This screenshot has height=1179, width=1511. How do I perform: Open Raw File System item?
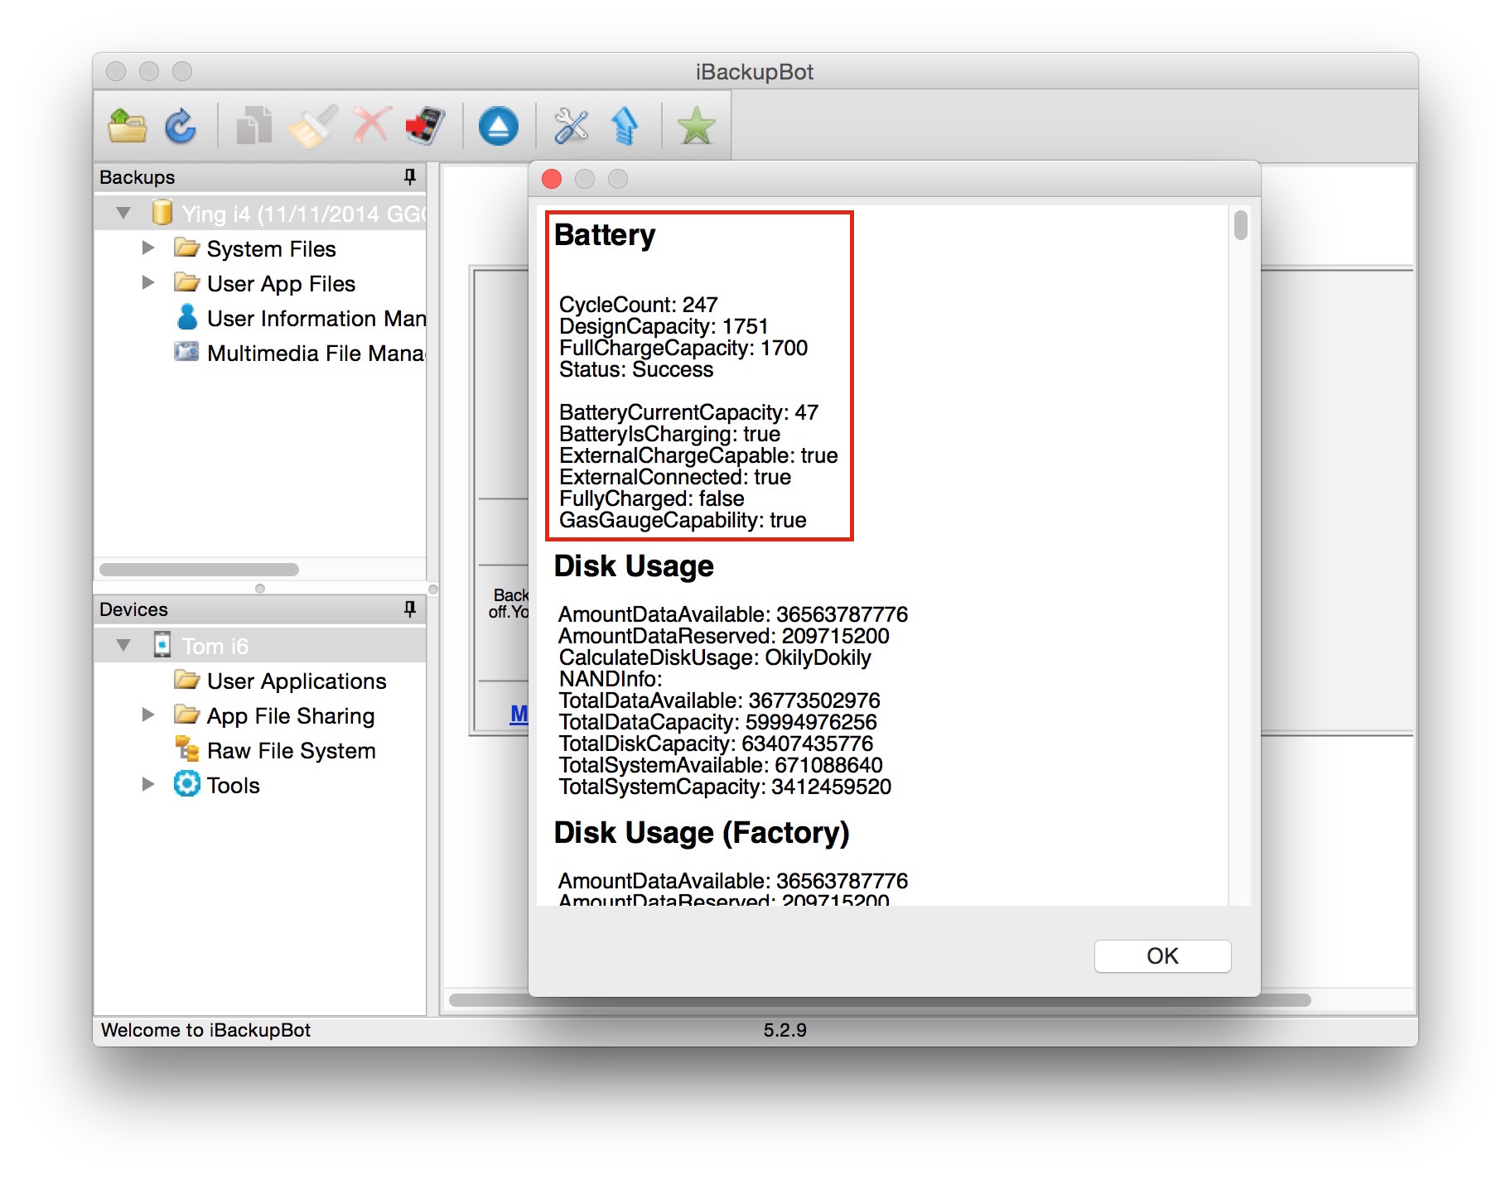[x=291, y=751]
